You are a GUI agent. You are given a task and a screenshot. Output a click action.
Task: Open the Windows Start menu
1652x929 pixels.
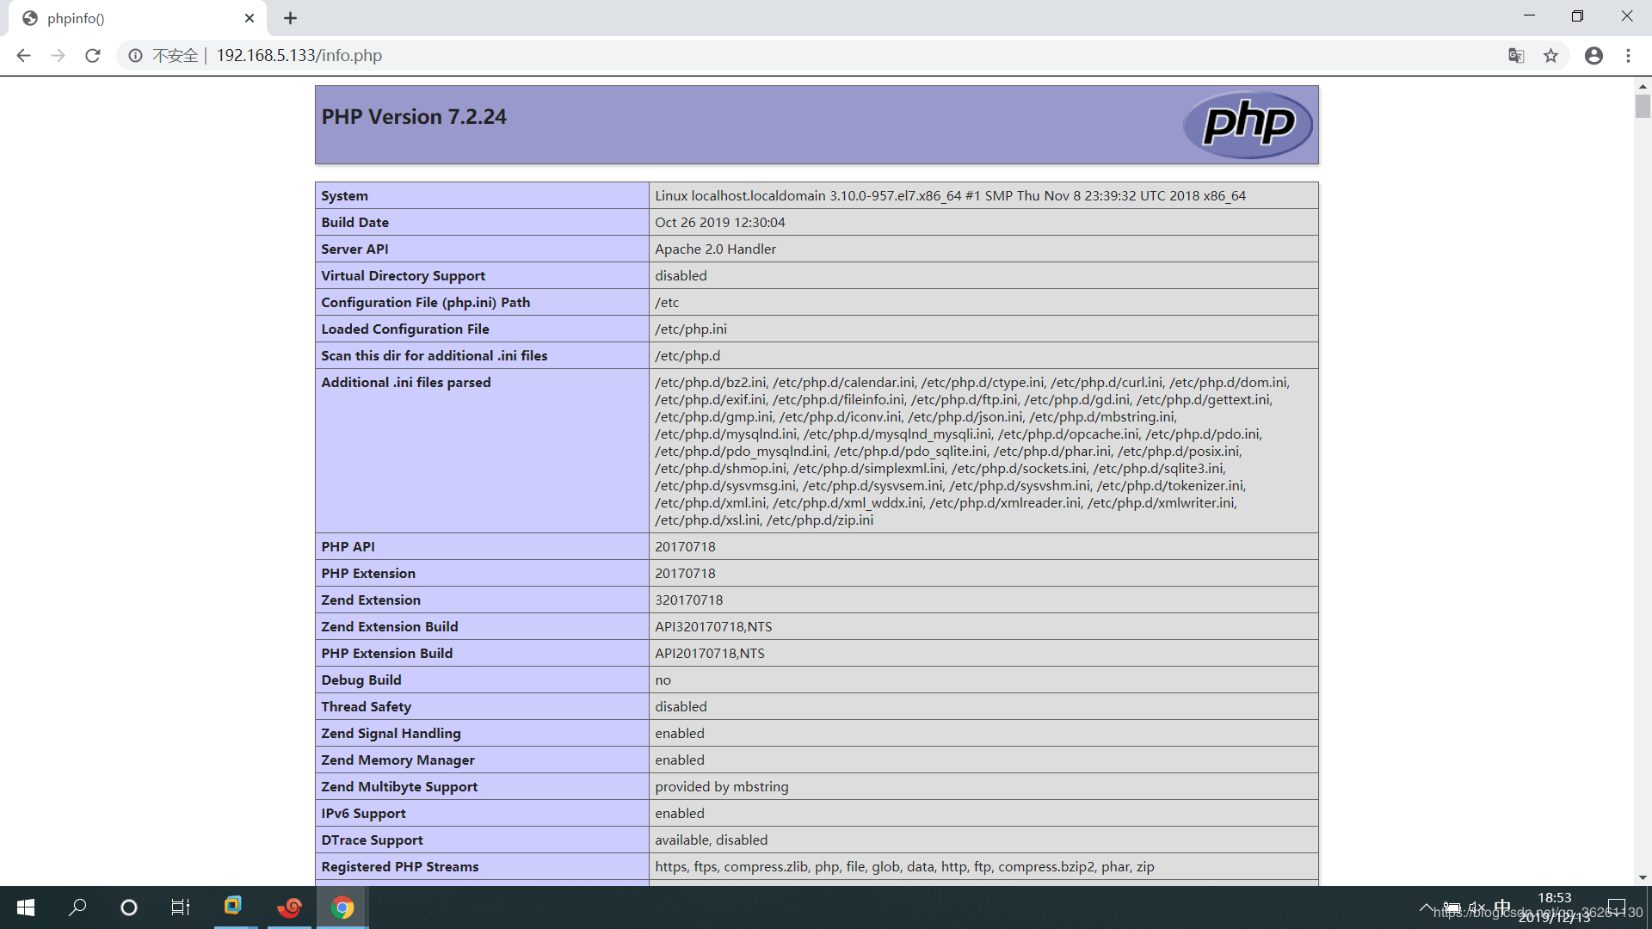26,907
